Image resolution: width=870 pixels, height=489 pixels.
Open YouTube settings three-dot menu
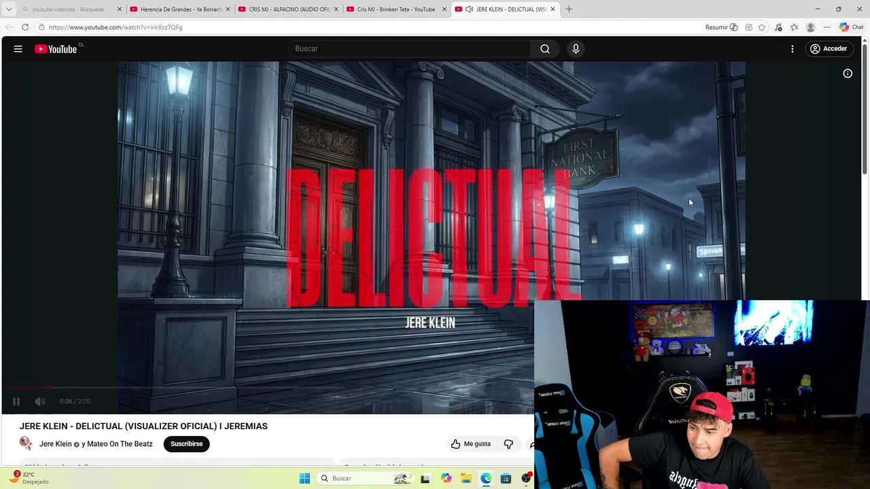(x=793, y=49)
